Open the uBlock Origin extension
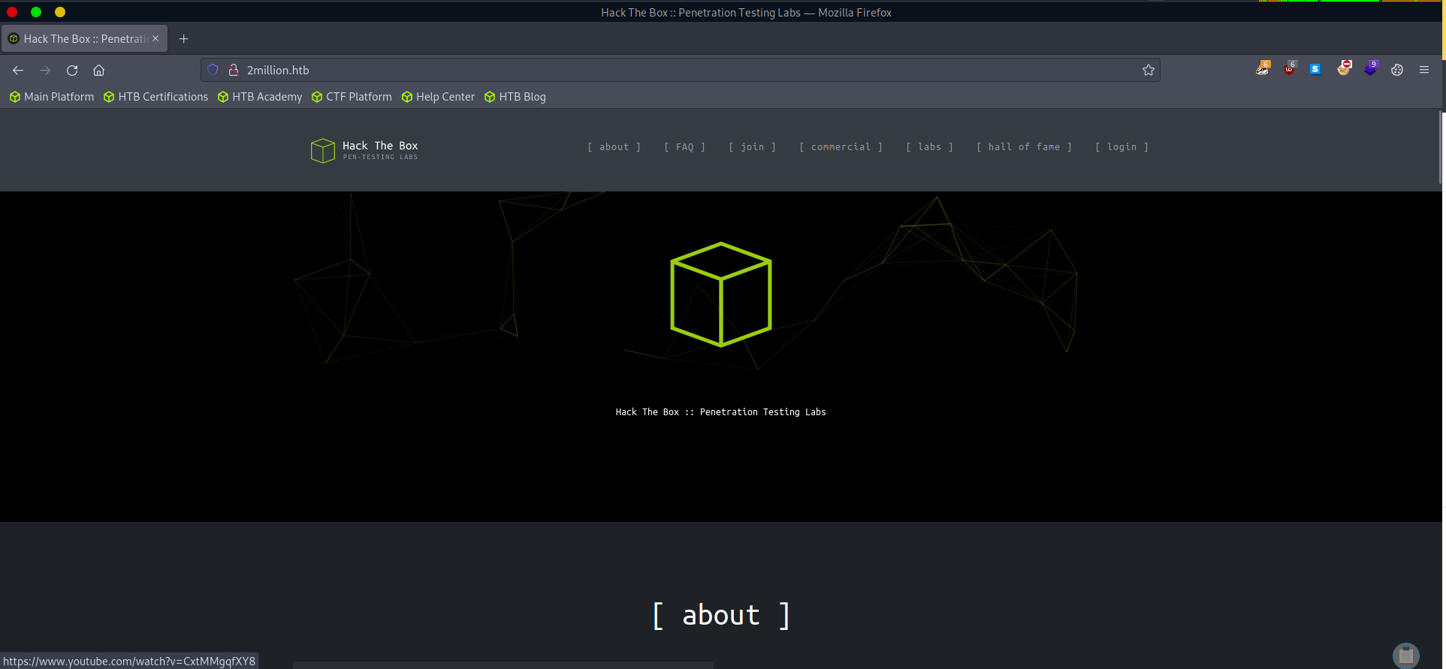1446x669 pixels. point(1290,69)
